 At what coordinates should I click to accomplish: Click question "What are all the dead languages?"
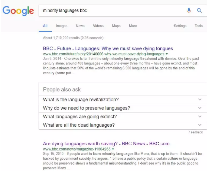(79, 125)
